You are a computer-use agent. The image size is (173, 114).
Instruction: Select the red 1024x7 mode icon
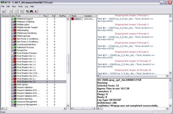[72, 19]
